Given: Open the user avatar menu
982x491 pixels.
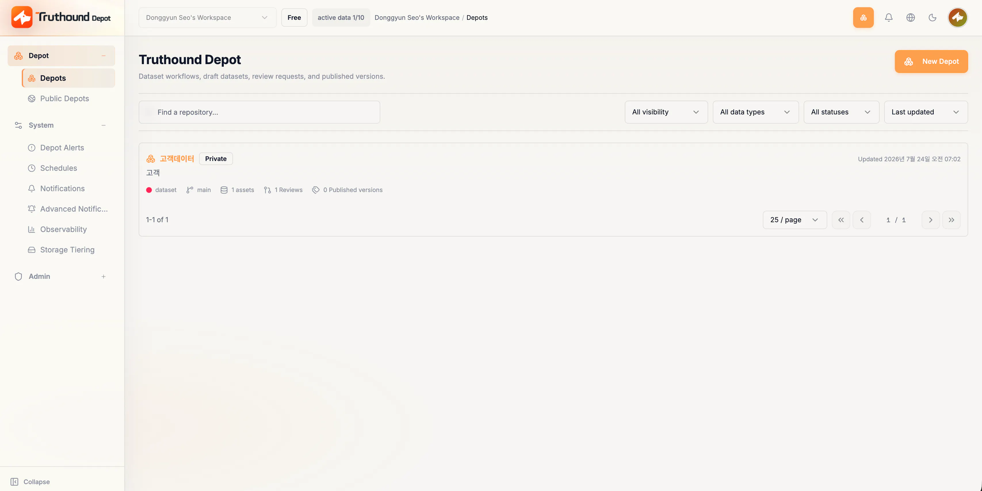Looking at the screenshot, I should pos(957,18).
